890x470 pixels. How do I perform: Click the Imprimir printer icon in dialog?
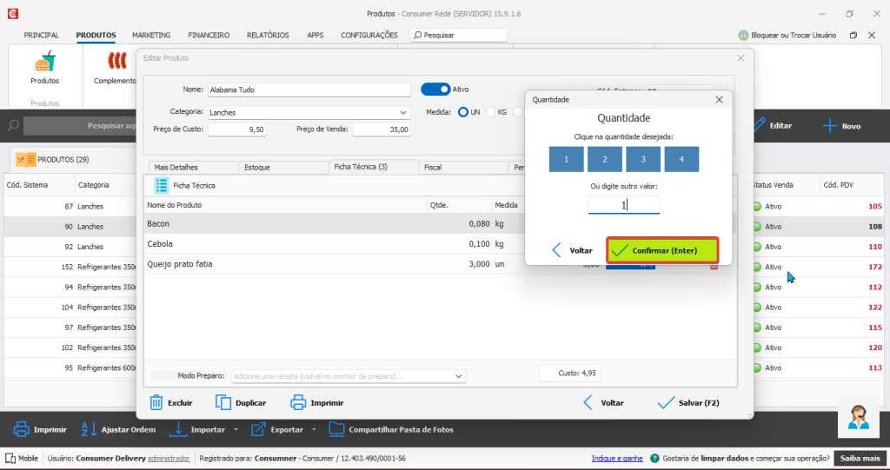coord(298,402)
